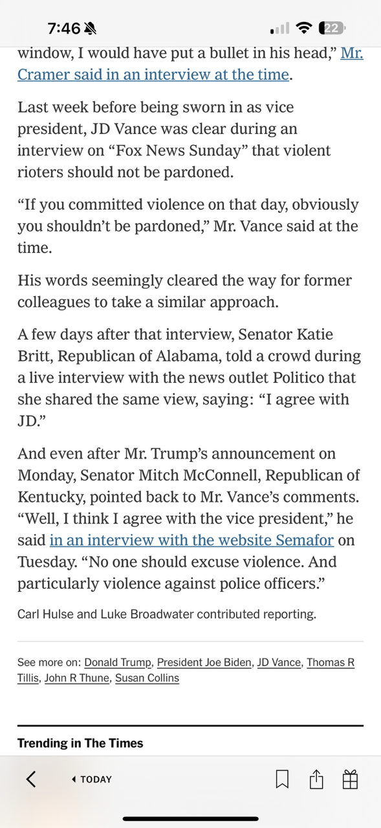The width and height of the screenshot is (381, 828).
Task: Tap the back chevron arrow
Action: tap(30, 779)
